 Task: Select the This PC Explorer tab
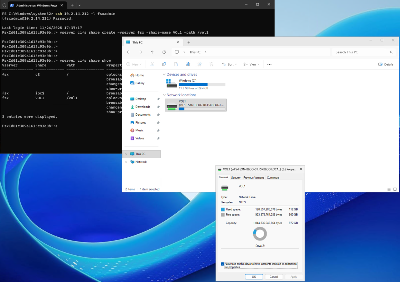[x=153, y=42]
